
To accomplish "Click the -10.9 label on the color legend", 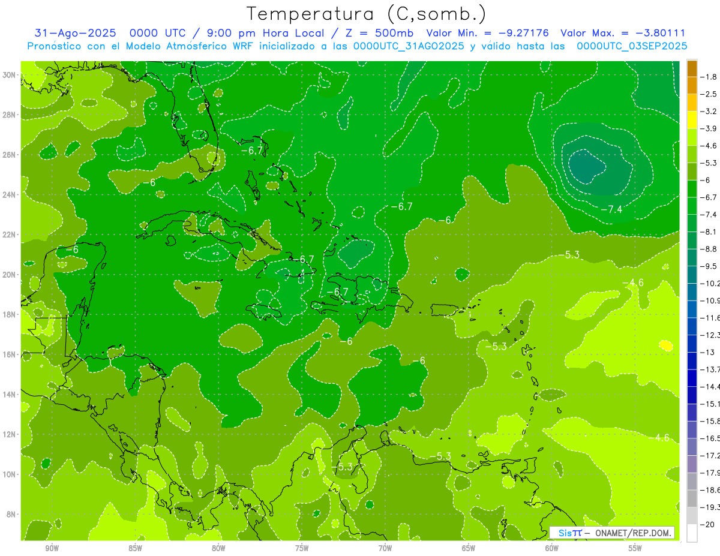I will pyautogui.click(x=712, y=300).
